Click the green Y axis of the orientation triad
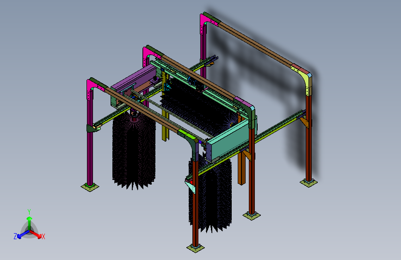 (x=30, y=223)
